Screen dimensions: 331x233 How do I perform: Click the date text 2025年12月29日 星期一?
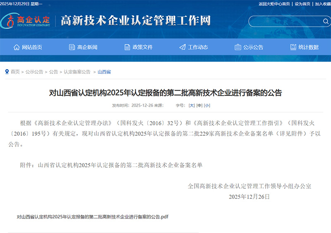(x=21, y=4)
